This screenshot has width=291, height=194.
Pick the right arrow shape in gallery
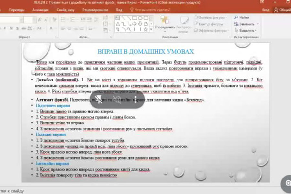tap(134, 24)
